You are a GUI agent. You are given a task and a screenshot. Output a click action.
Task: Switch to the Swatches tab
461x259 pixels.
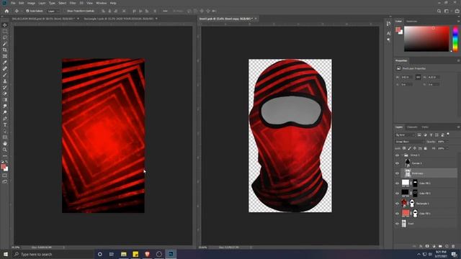pyautogui.click(x=411, y=22)
